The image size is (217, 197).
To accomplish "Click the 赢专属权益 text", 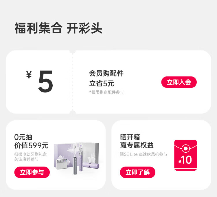I will (137, 145).
